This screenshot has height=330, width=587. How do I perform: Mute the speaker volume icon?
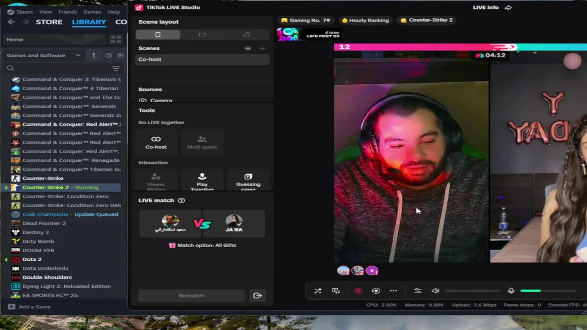pos(435,291)
